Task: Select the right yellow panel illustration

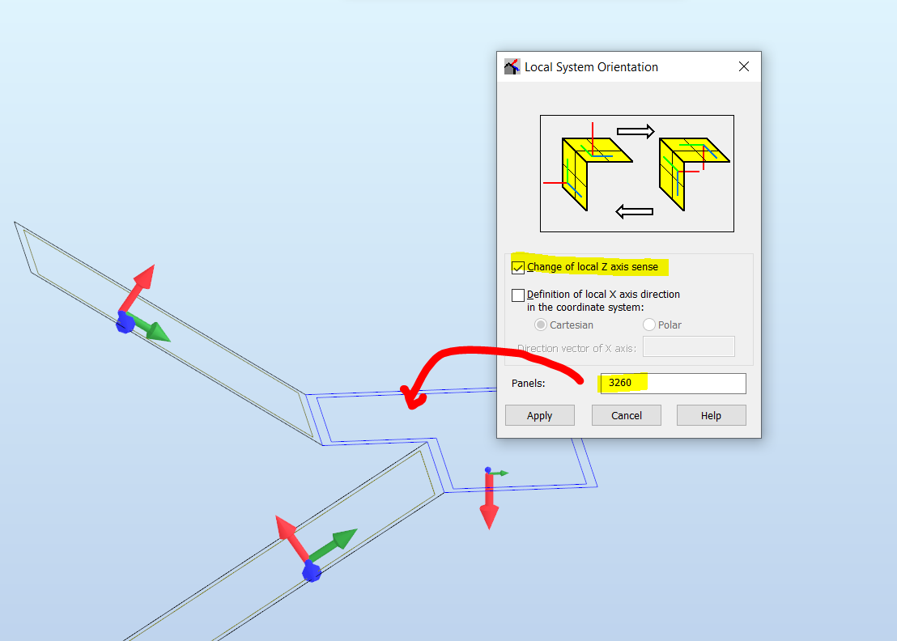Action: pyautogui.click(x=688, y=158)
